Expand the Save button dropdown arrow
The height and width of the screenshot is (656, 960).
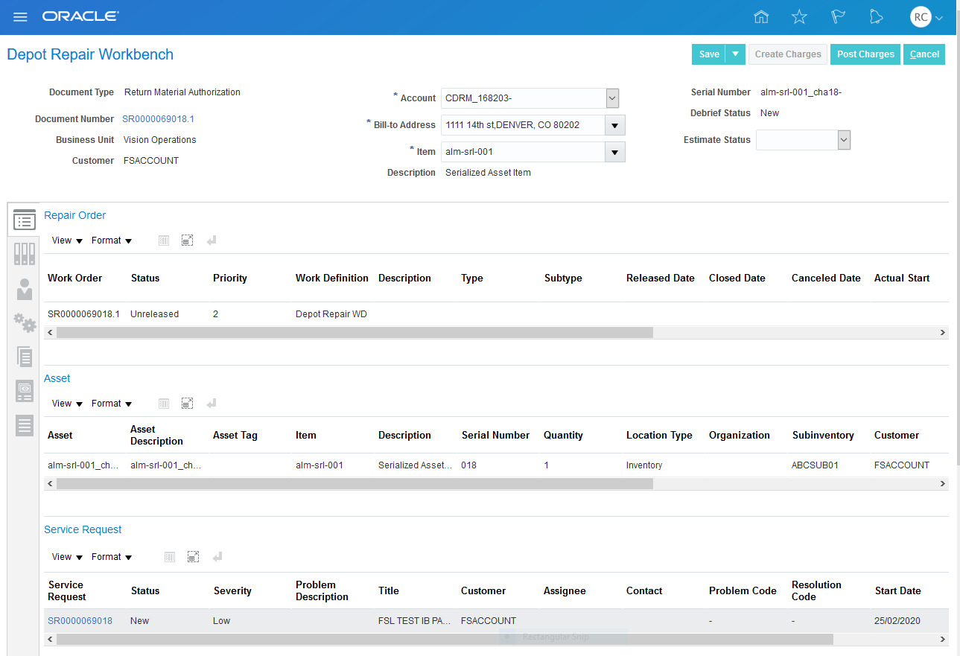click(x=735, y=54)
